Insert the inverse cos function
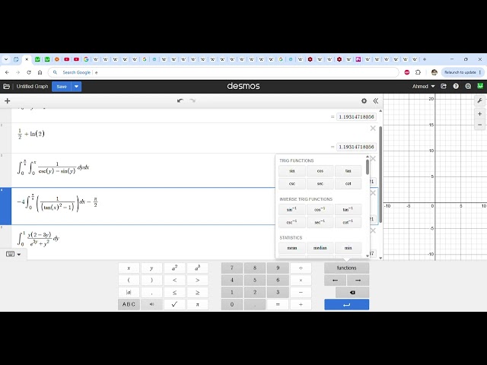Image resolution: width=487 pixels, height=365 pixels. coord(320,210)
